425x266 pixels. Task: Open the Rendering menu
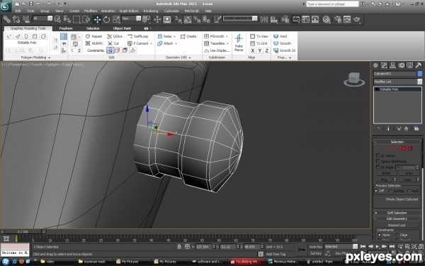click(x=151, y=11)
